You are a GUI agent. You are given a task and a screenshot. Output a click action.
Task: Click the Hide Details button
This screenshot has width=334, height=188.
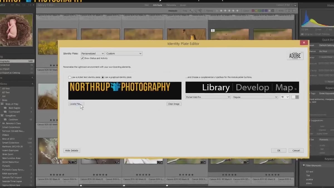coord(72,150)
